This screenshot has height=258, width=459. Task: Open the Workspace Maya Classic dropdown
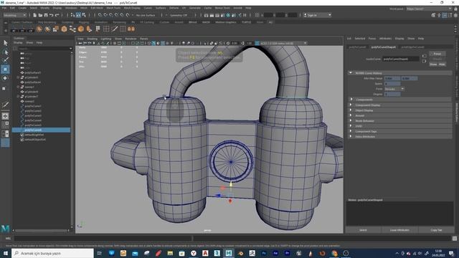coord(429,9)
